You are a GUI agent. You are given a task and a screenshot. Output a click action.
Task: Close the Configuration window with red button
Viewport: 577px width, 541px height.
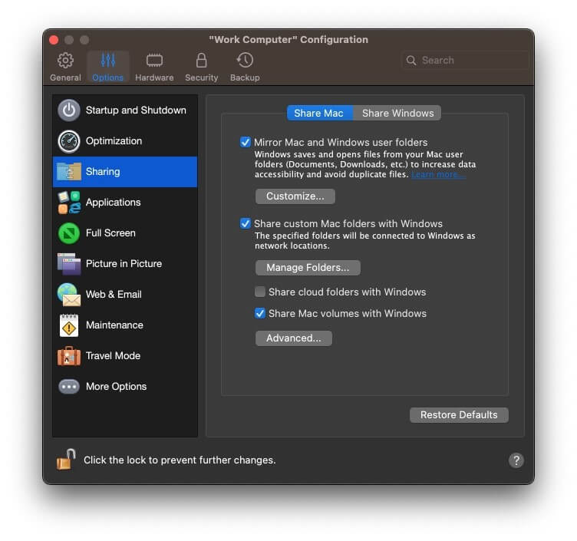(54, 40)
